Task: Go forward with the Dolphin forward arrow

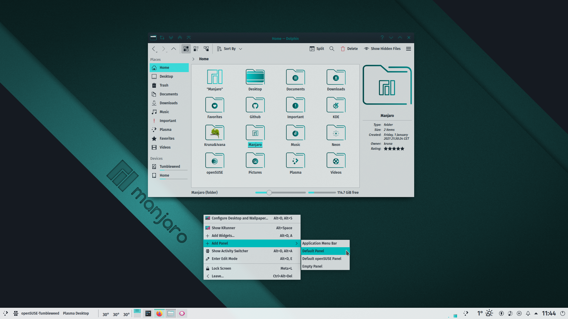Action: 164,49
